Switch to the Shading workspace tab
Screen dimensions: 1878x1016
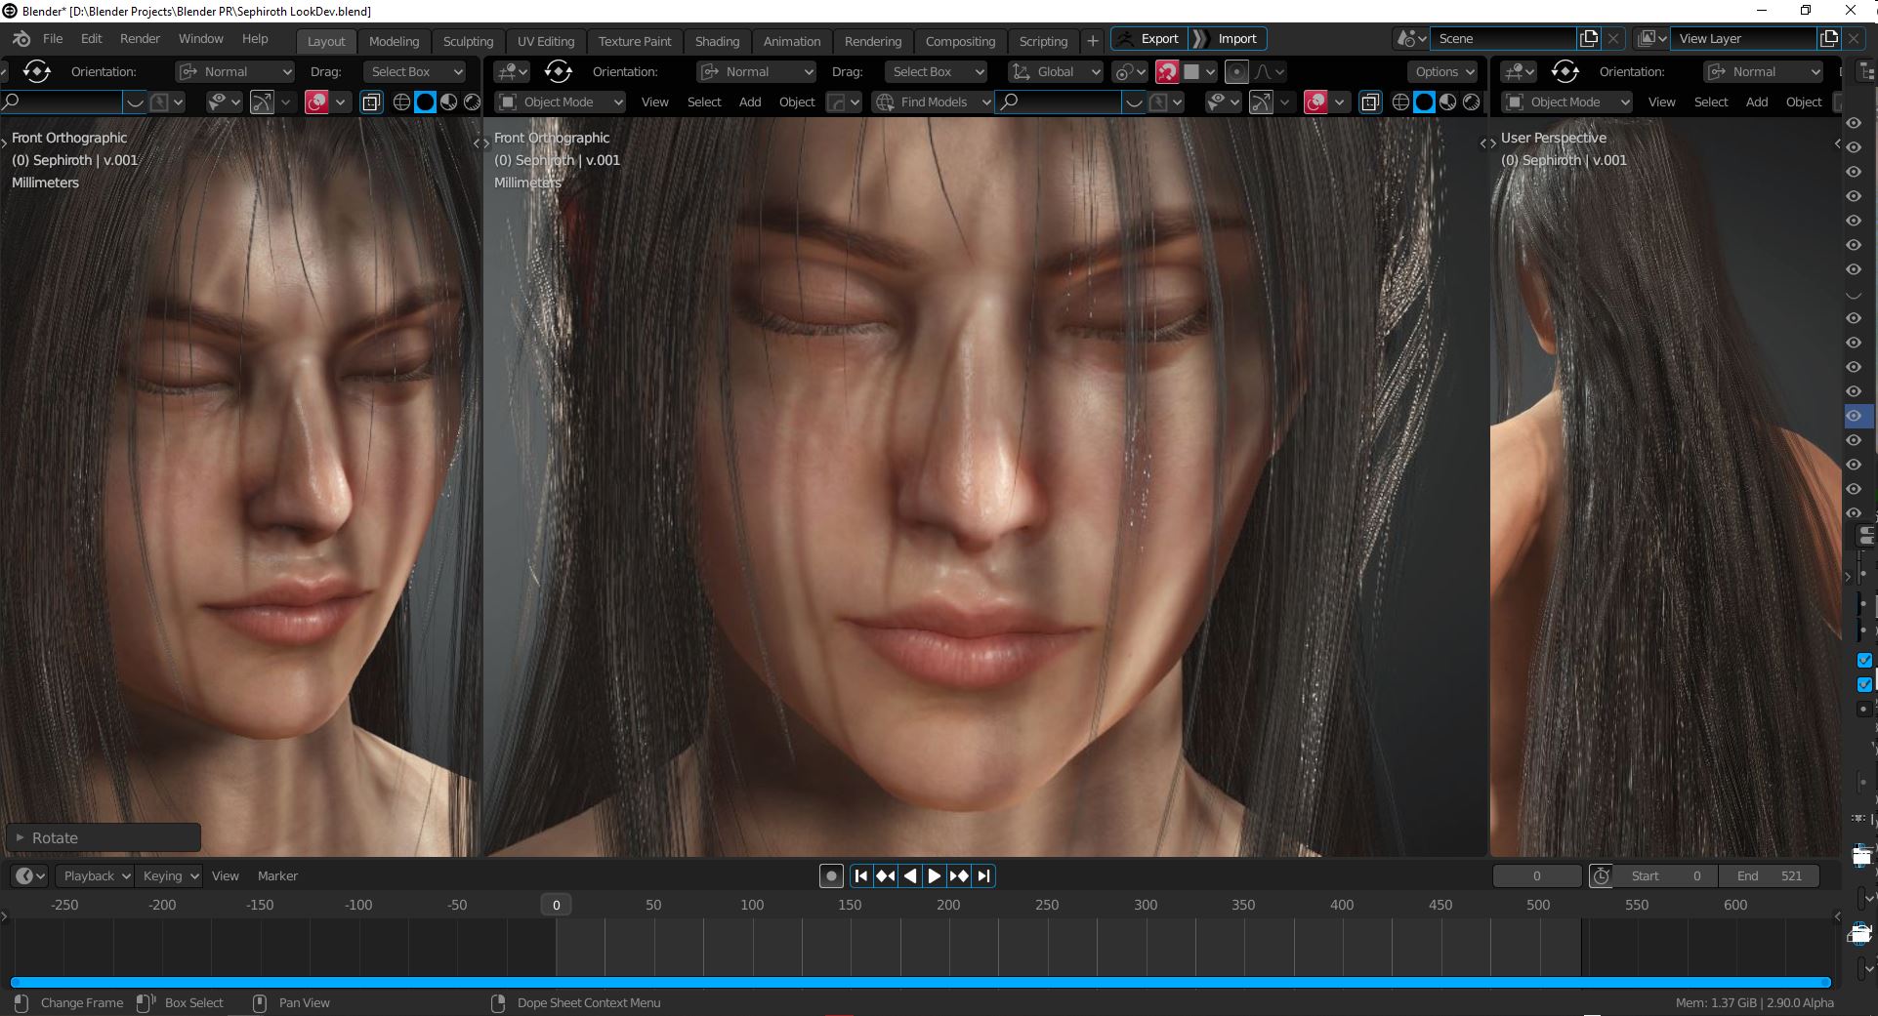point(717,41)
